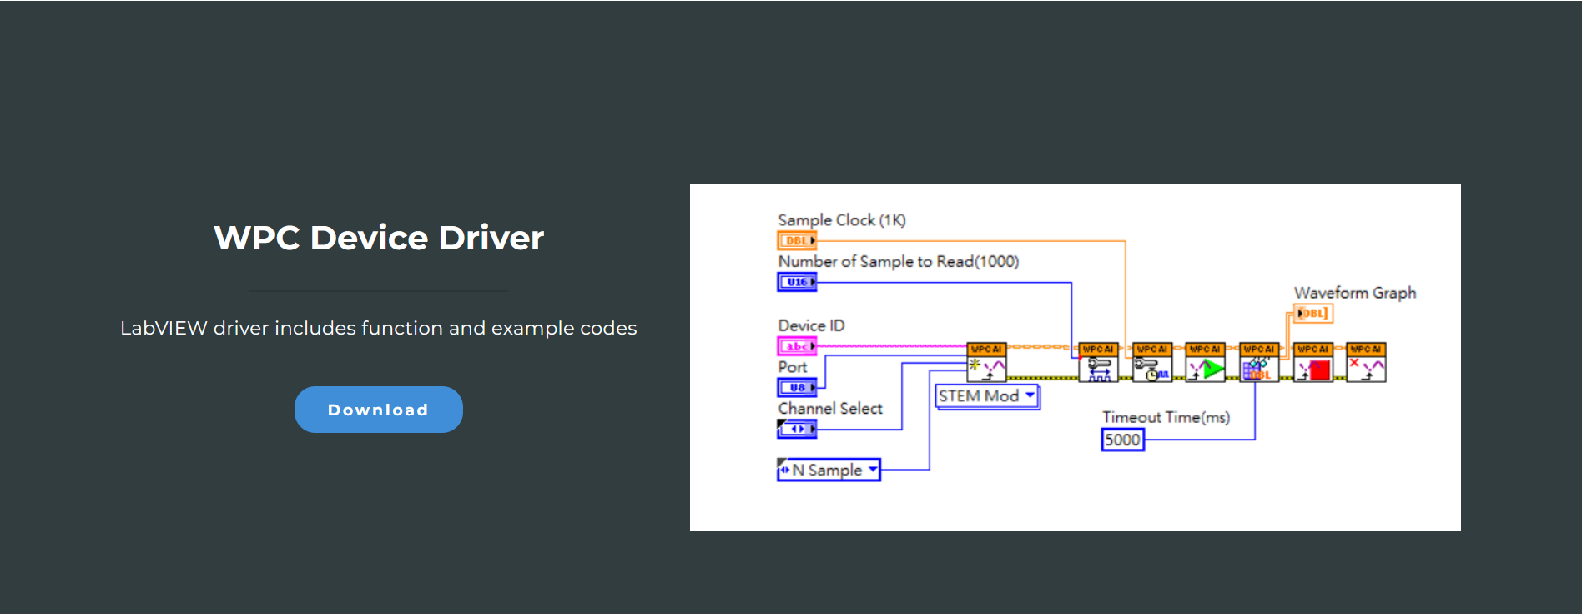The height and width of the screenshot is (614, 1582).
Task: Click the WPC AI start node with green arrow
Action: point(1205,363)
